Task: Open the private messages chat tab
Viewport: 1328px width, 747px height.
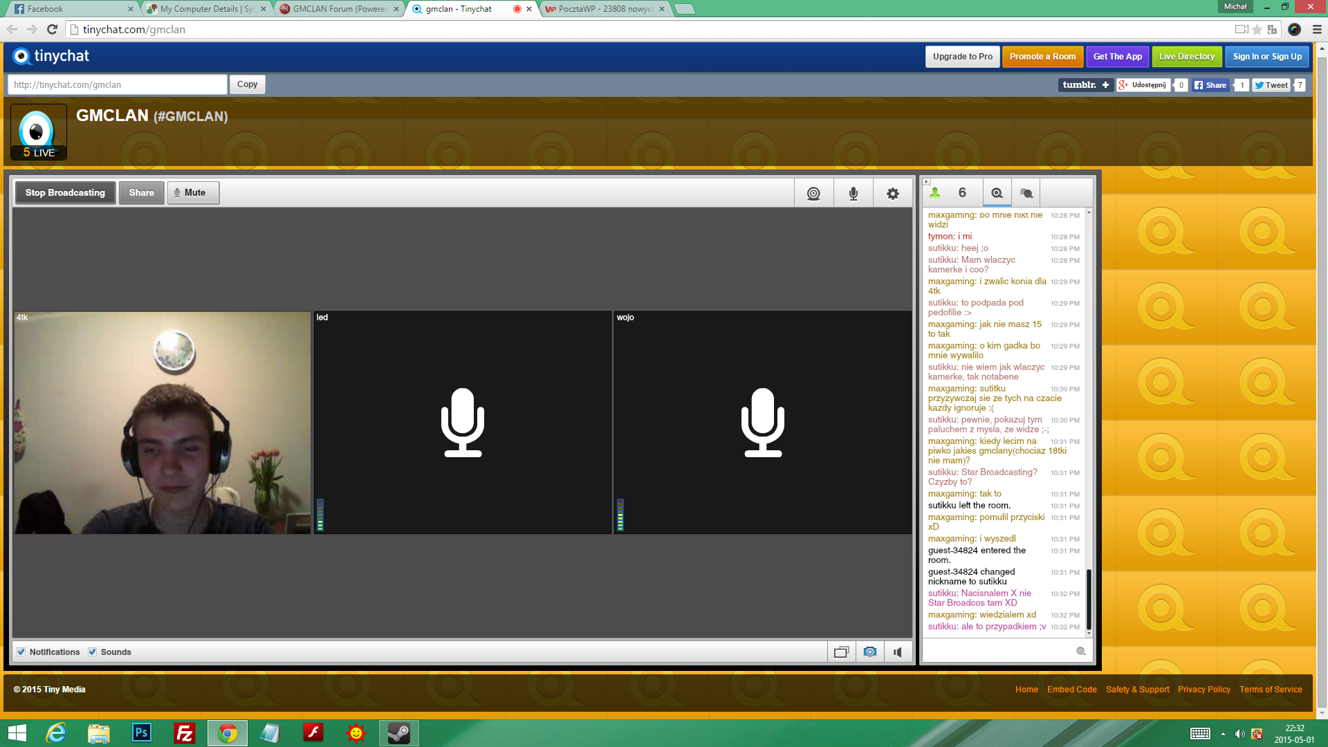Action: pos(1026,193)
